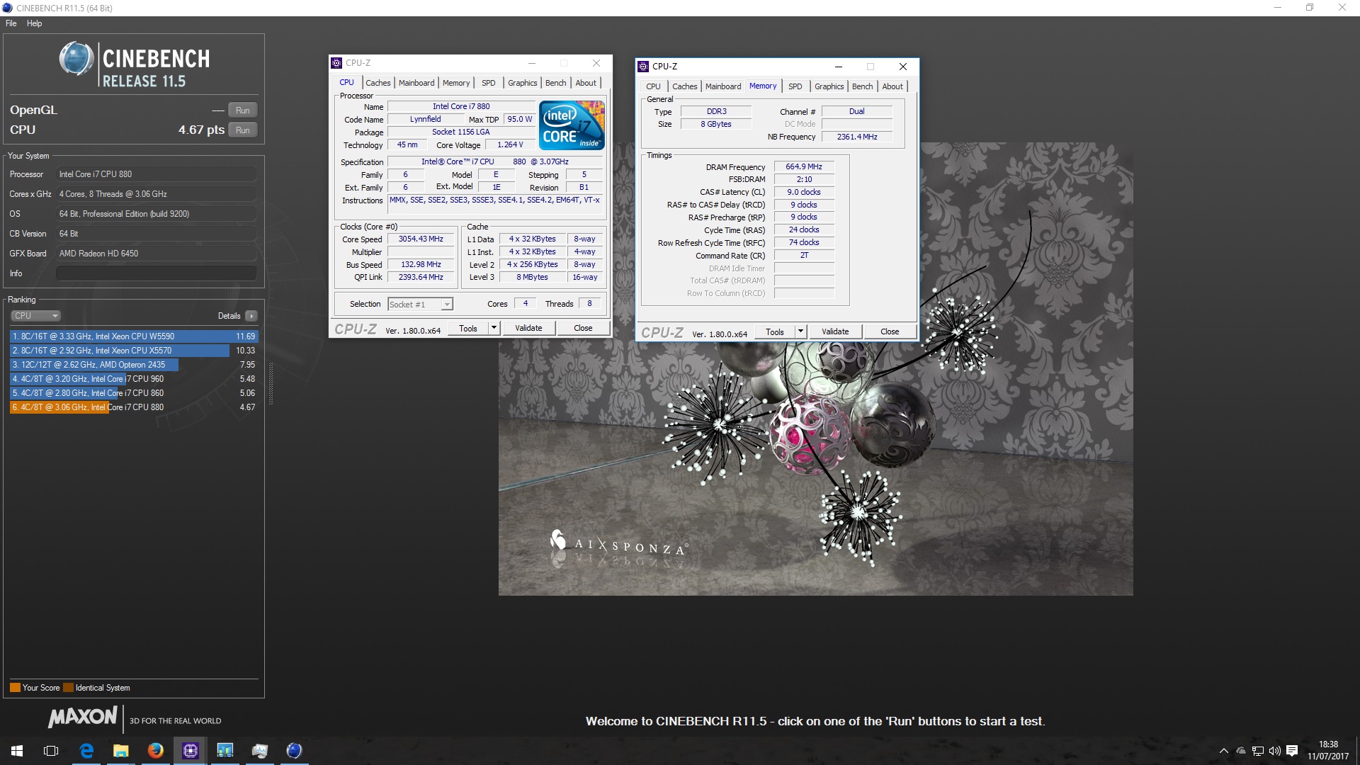Open the taskbar app with desktop monitor icon

click(x=225, y=751)
